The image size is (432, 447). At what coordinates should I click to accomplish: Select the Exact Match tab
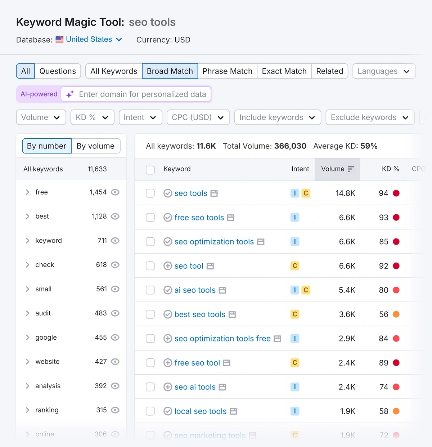coord(284,71)
